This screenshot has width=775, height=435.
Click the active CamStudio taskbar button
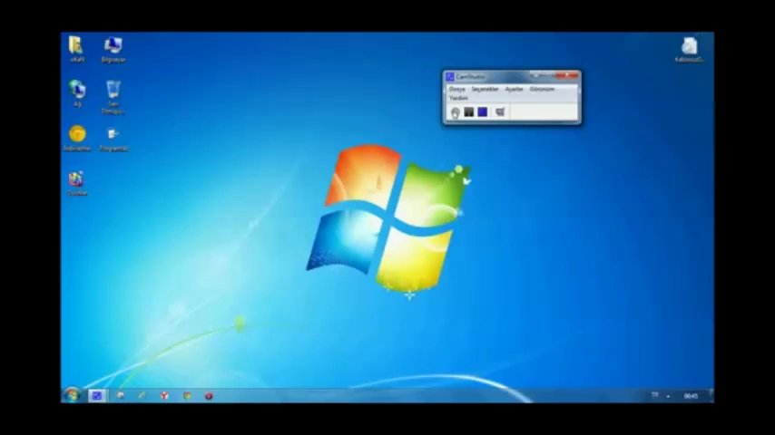(97, 395)
